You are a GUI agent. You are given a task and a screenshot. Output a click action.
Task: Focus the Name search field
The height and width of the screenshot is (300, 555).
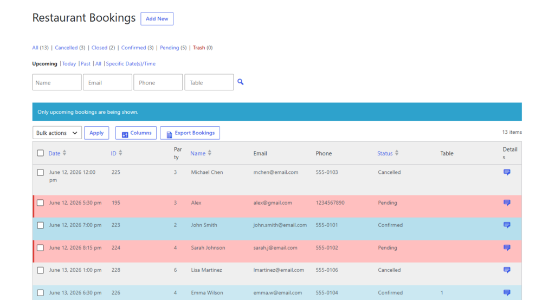click(x=57, y=82)
